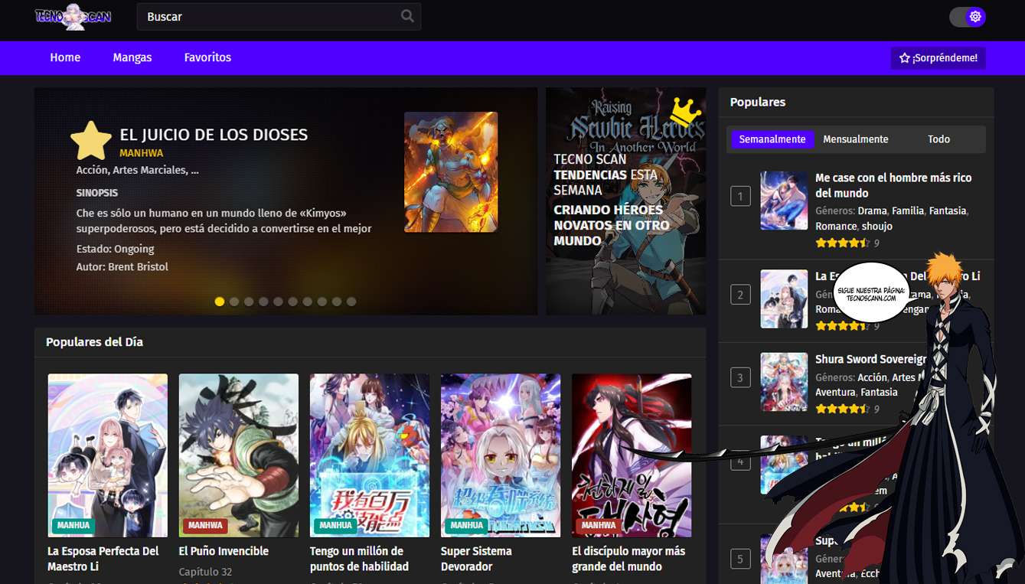Click the crown icon on trending banner
1025x584 pixels.
tap(686, 113)
